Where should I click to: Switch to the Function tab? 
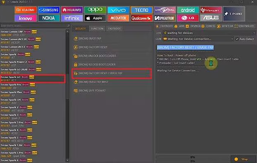pyautogui.click(x=97, y=28)
